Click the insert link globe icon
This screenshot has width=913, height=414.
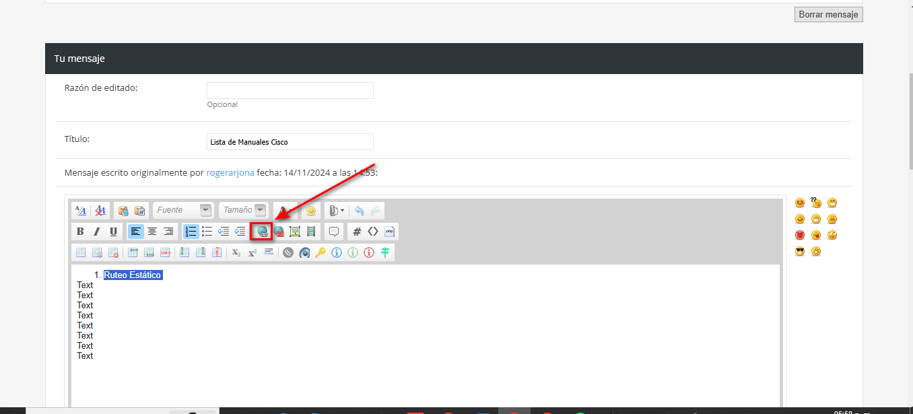(x=262, y=232)
